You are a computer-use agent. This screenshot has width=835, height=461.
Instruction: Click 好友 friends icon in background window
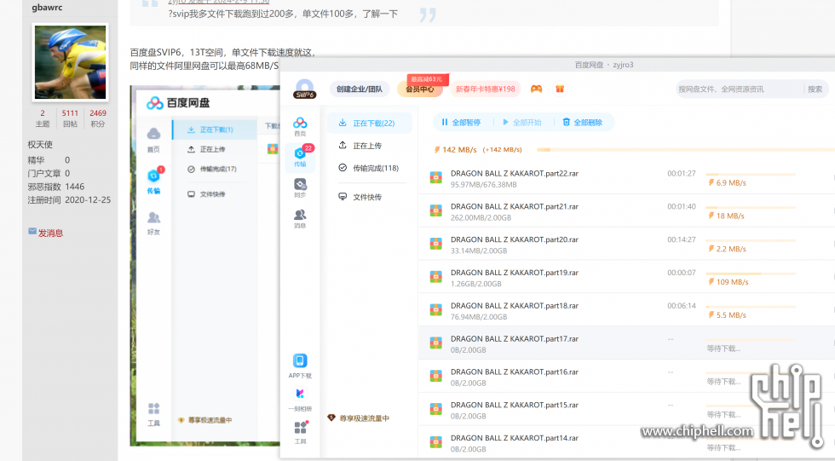[x=153, y=217]
